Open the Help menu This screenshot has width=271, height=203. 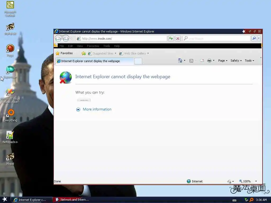click(x=117, y=46)
